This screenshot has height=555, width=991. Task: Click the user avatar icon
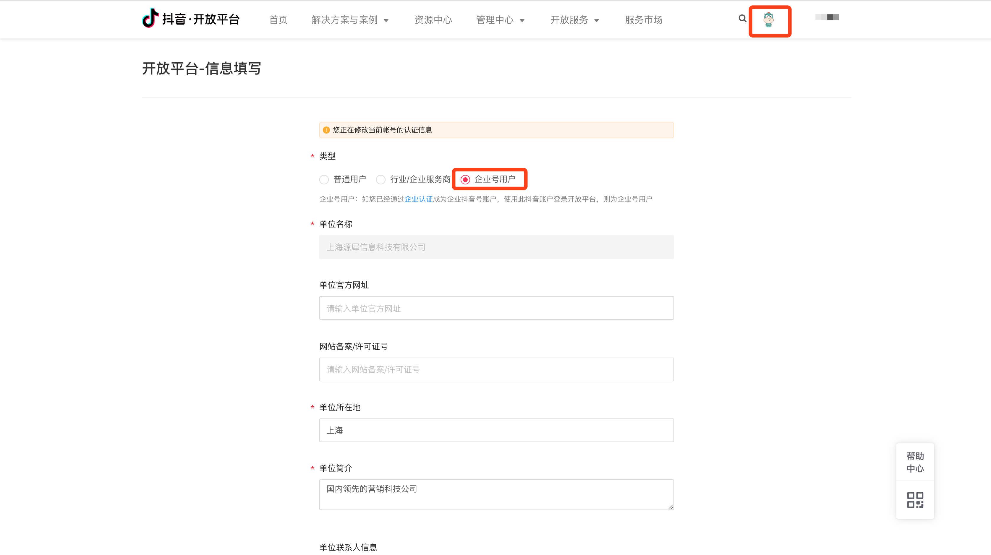click(x=769, y=20)
